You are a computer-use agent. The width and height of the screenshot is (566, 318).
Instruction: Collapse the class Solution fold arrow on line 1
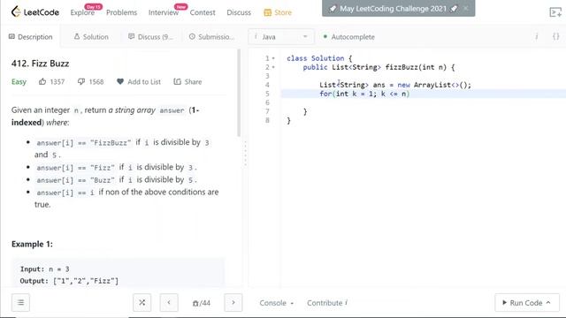273,58
